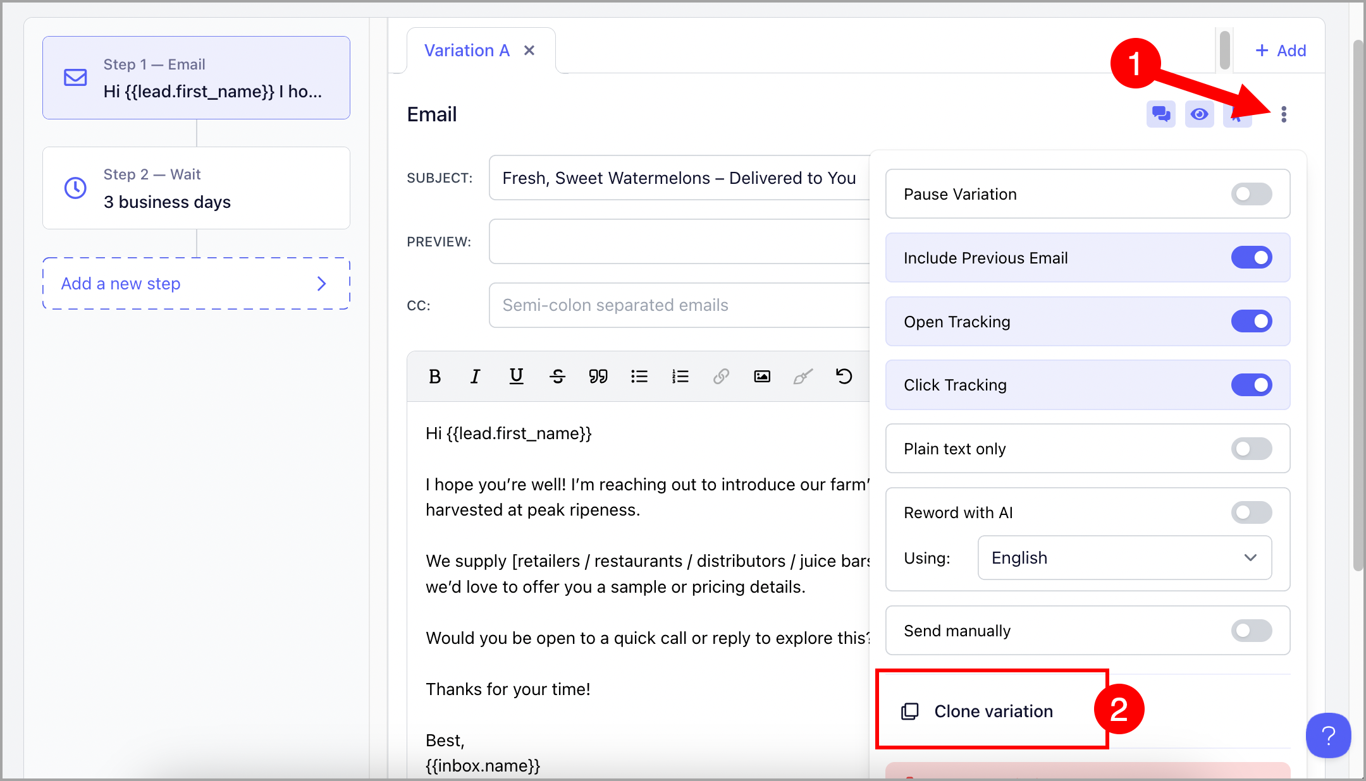This screenshot has width=1366, height=781.
Task: Click the 'Would you be open to a quick call' line
Action: point(648,638)
